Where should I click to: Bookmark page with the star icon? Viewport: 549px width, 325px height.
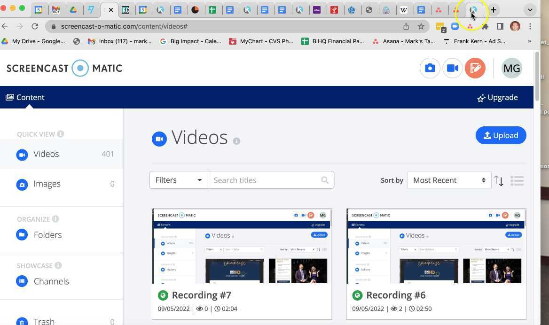point(421,26)
